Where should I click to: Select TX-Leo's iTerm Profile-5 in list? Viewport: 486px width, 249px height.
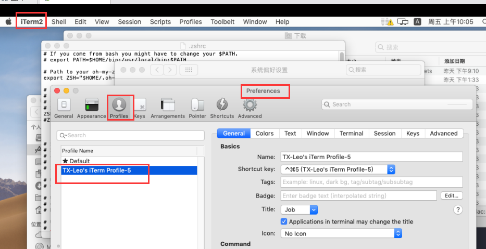[x=129, y=170]
